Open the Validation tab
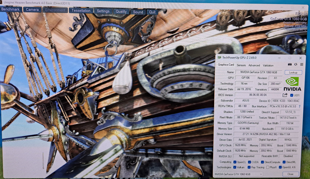 [x=268, y=65]
